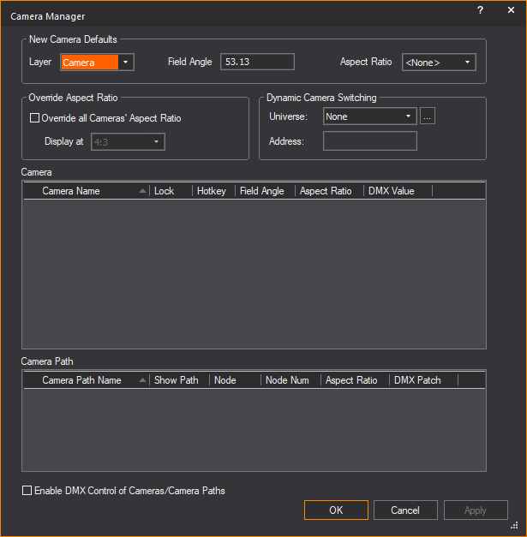Click the Cancel button
Image resolution: width=527 pixels, height=537 pixels.
(x=405, y=510)
